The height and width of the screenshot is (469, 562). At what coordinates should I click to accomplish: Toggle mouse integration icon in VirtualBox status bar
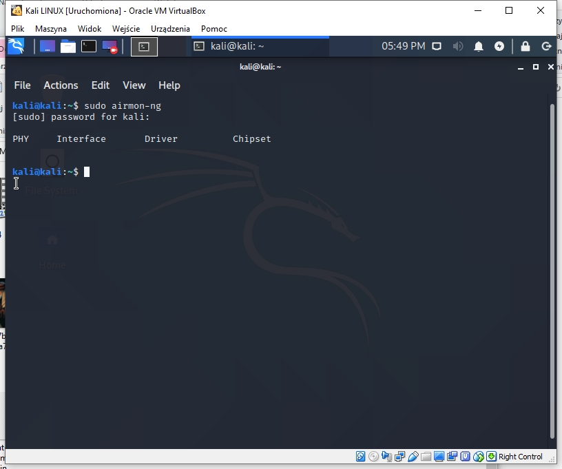coord(478,456)
